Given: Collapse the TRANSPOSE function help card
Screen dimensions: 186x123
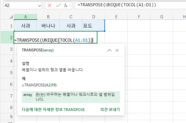Looking at the screenshot, I should [x=109, y=50].
